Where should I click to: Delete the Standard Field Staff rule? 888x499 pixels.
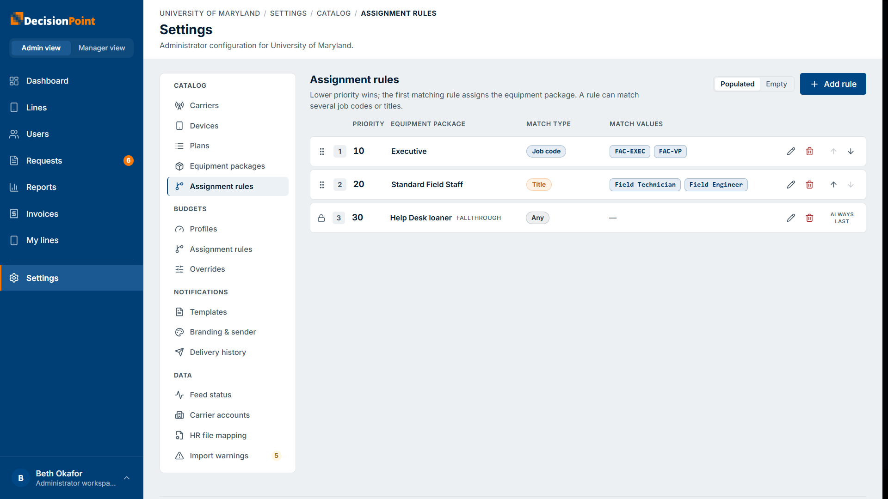809,185
